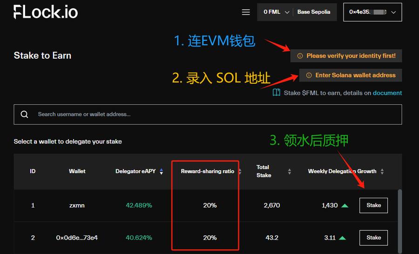Select wallet 0x0d6e...73e4

pos(77,238)
